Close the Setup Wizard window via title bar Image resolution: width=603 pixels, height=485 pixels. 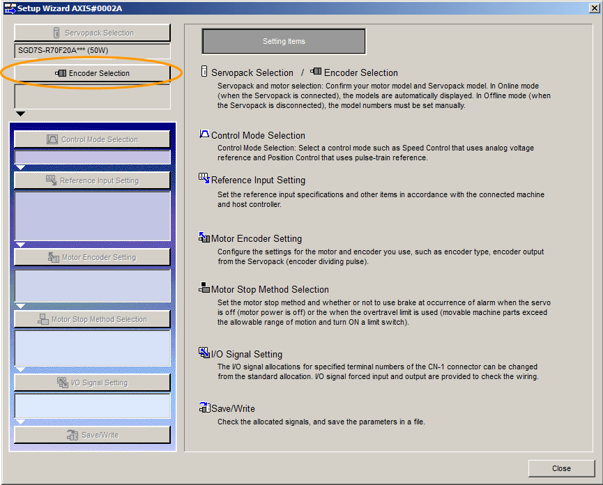coord(592,8)
